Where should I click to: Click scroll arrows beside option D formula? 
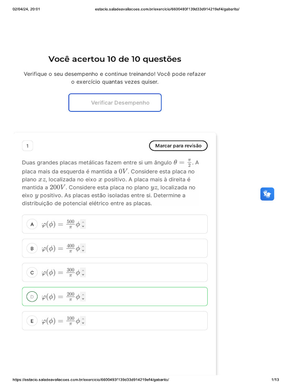click(83, 297)
